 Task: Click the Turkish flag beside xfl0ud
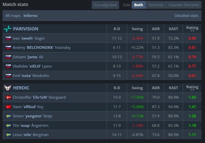coord(8,107)
